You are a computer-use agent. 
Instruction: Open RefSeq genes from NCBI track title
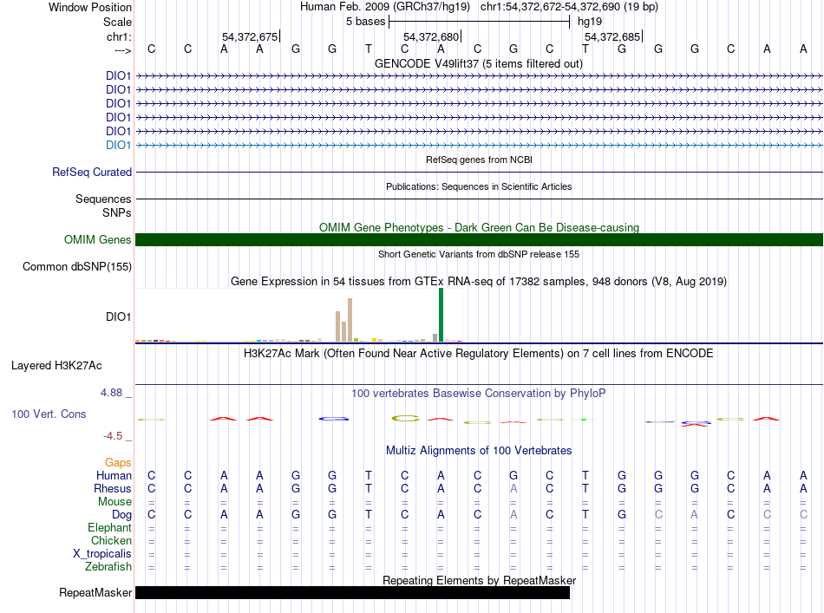[479, 160]
